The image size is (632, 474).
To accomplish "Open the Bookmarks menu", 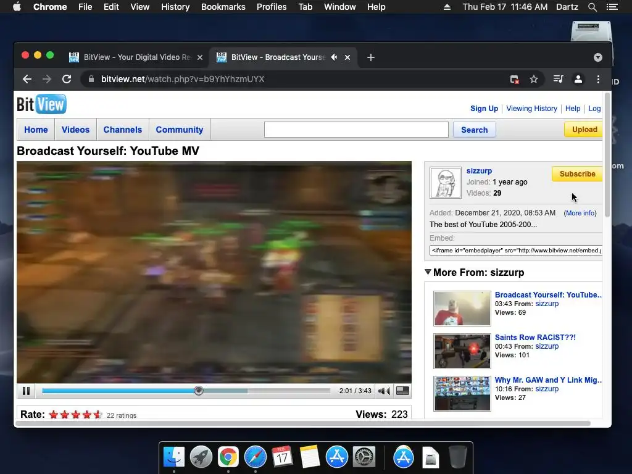I will 223,7.
